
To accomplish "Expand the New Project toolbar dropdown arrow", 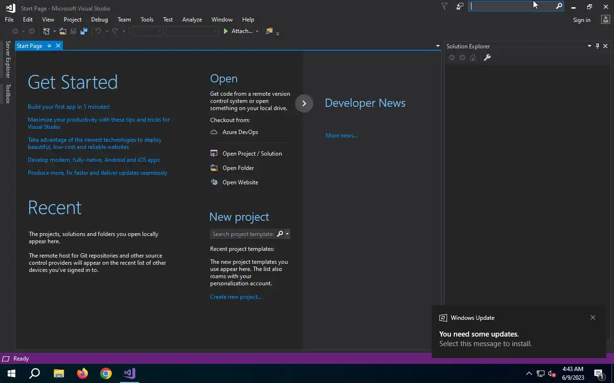I will click(x=54, y=32).
